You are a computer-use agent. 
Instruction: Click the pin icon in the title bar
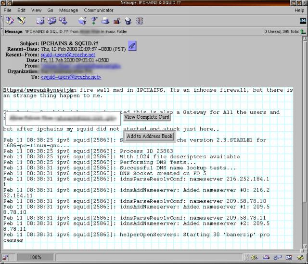point(9,2)
